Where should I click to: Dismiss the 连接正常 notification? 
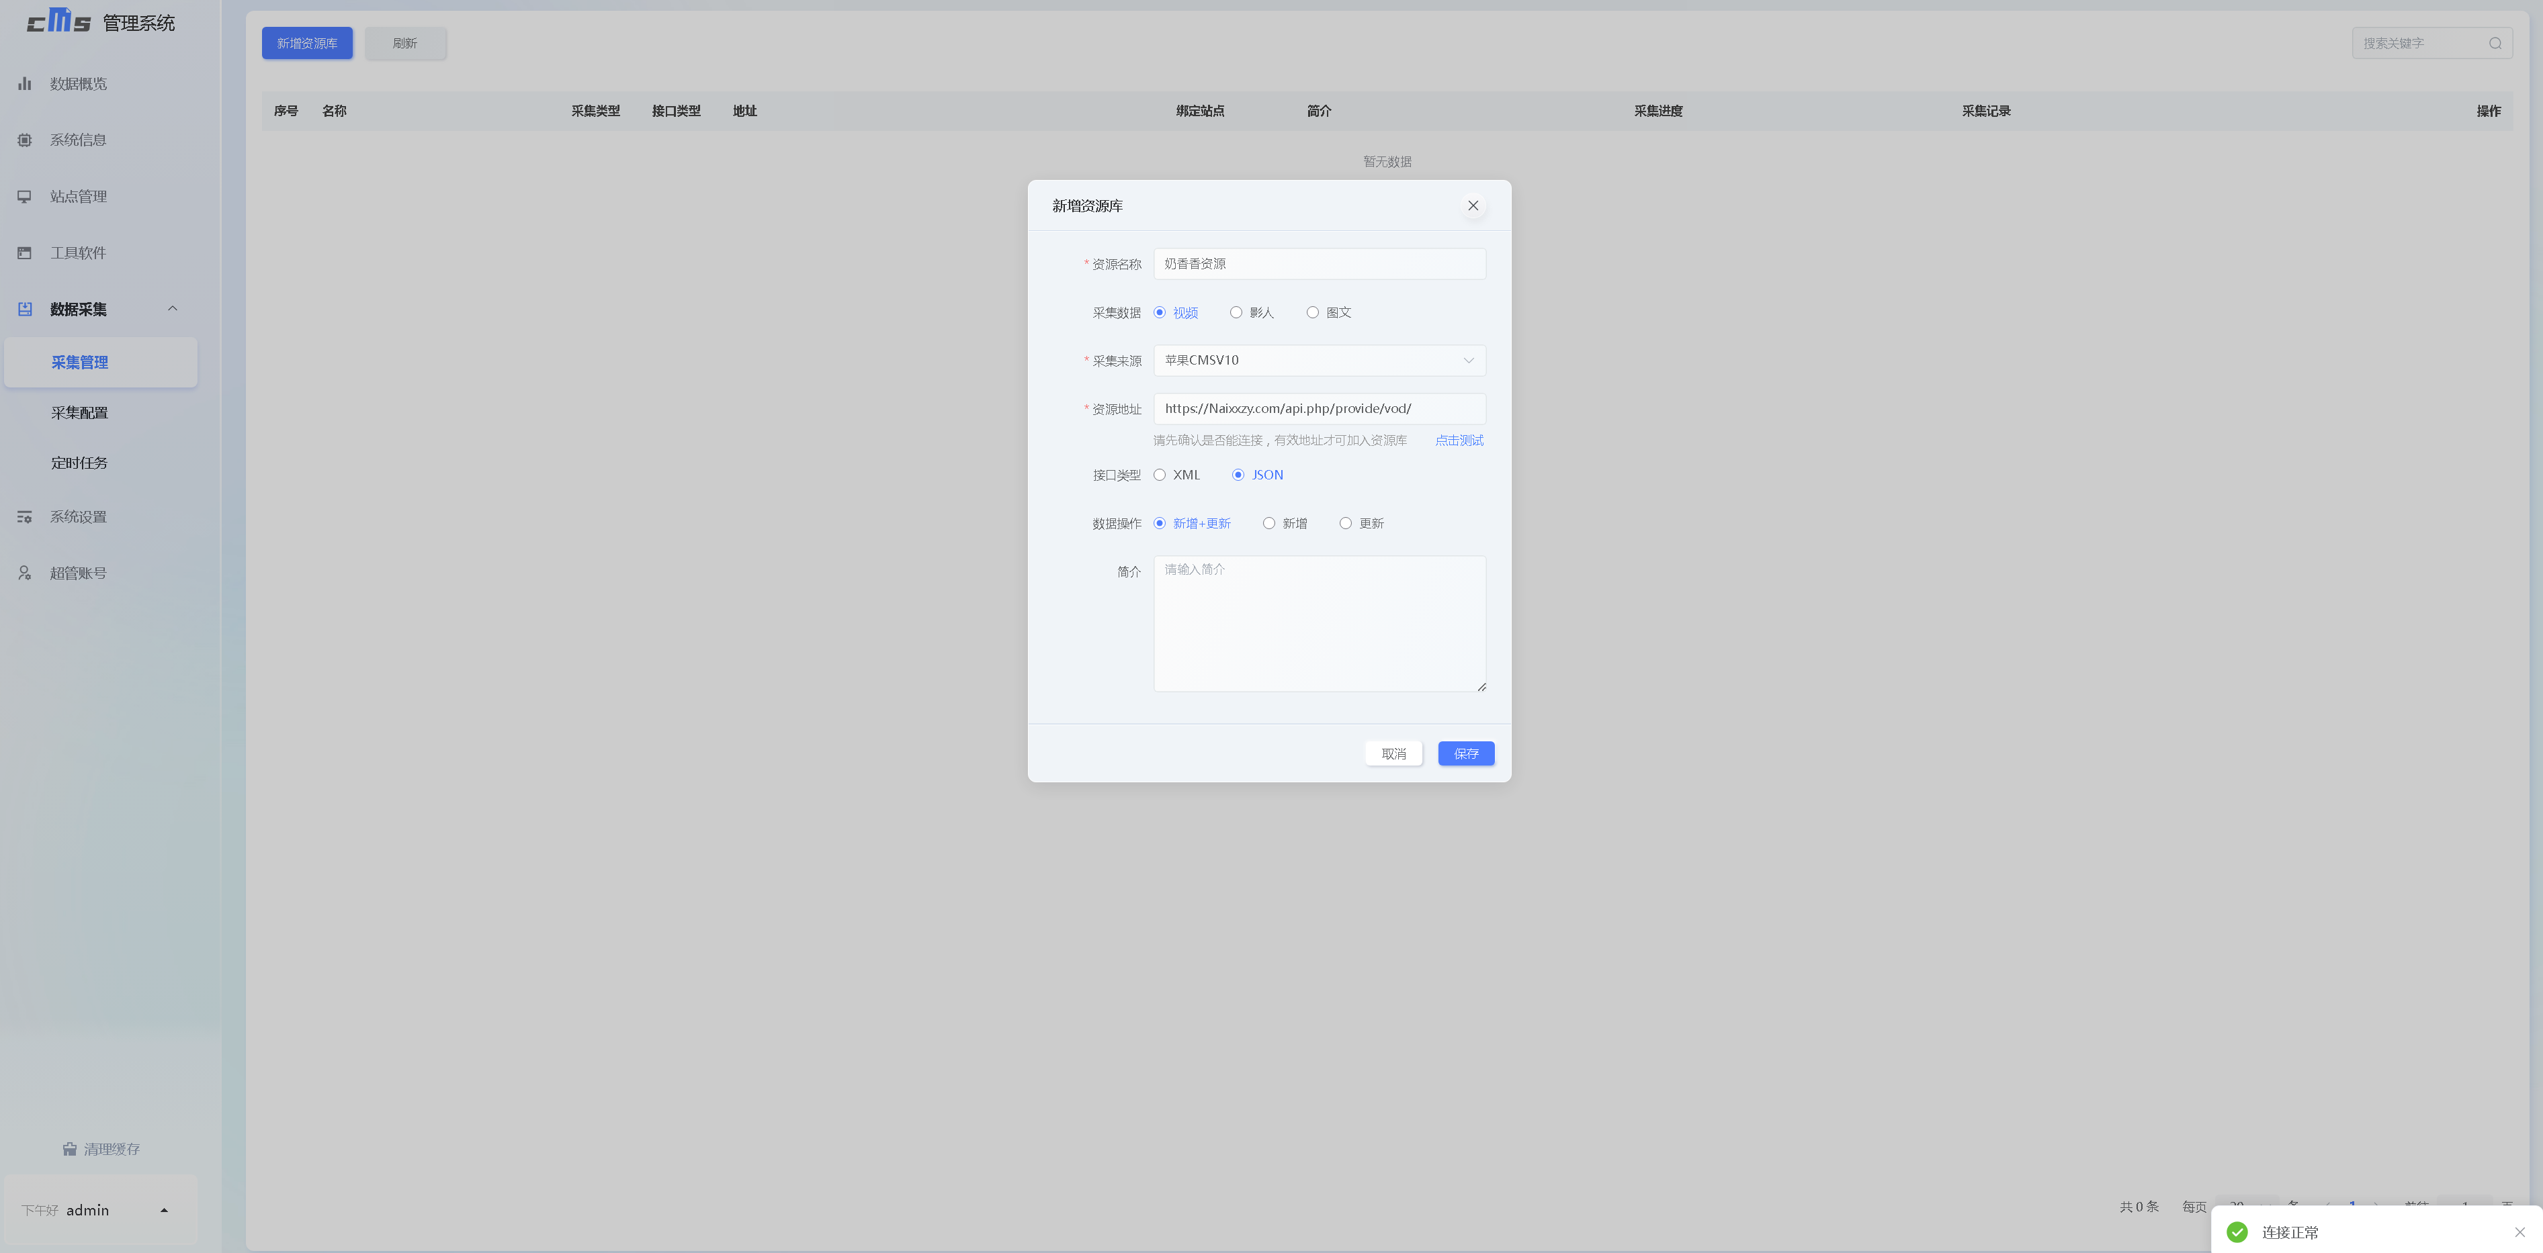point(2519,1232)
